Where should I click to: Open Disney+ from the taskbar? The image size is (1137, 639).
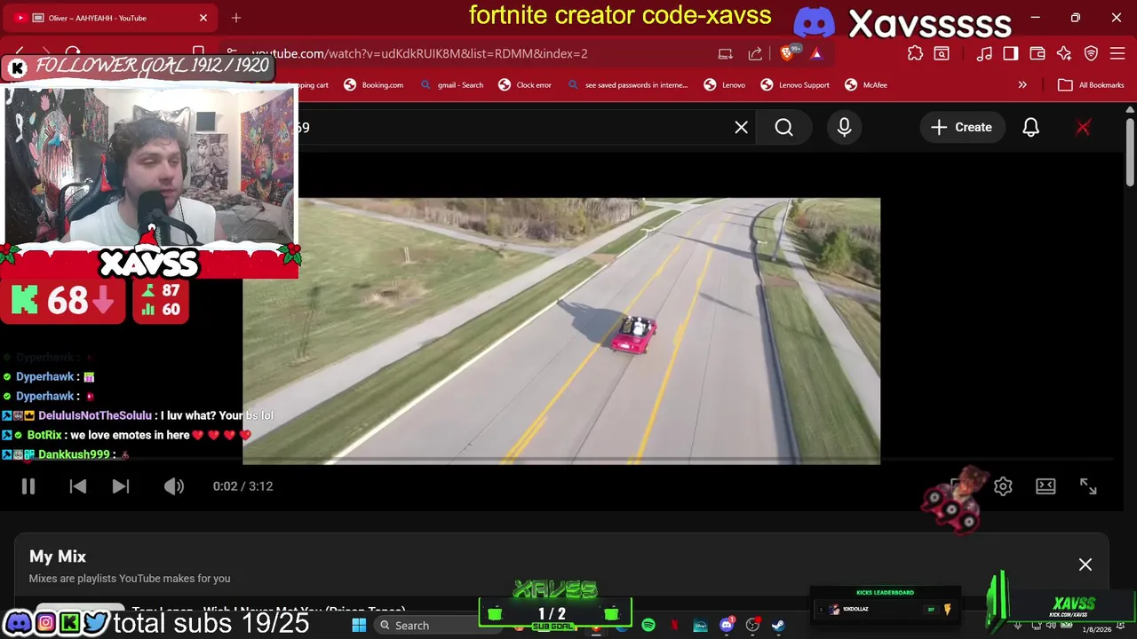(700, 625)
